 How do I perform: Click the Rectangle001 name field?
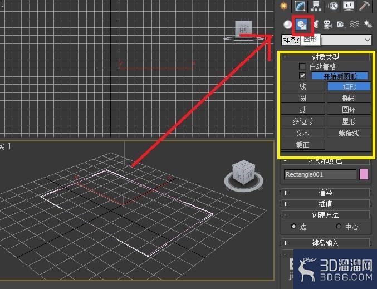321,174
